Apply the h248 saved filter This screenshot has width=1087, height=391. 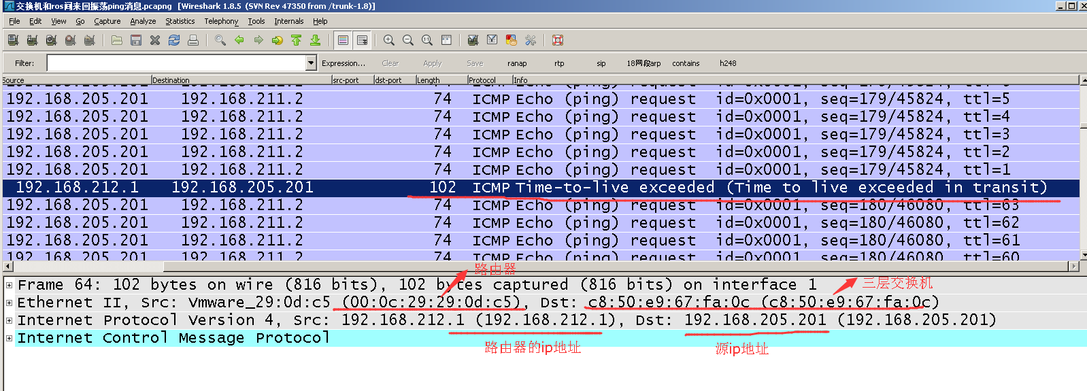click(x=728, y=63)
